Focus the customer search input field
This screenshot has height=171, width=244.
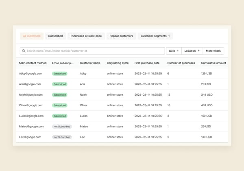[94, 51]
